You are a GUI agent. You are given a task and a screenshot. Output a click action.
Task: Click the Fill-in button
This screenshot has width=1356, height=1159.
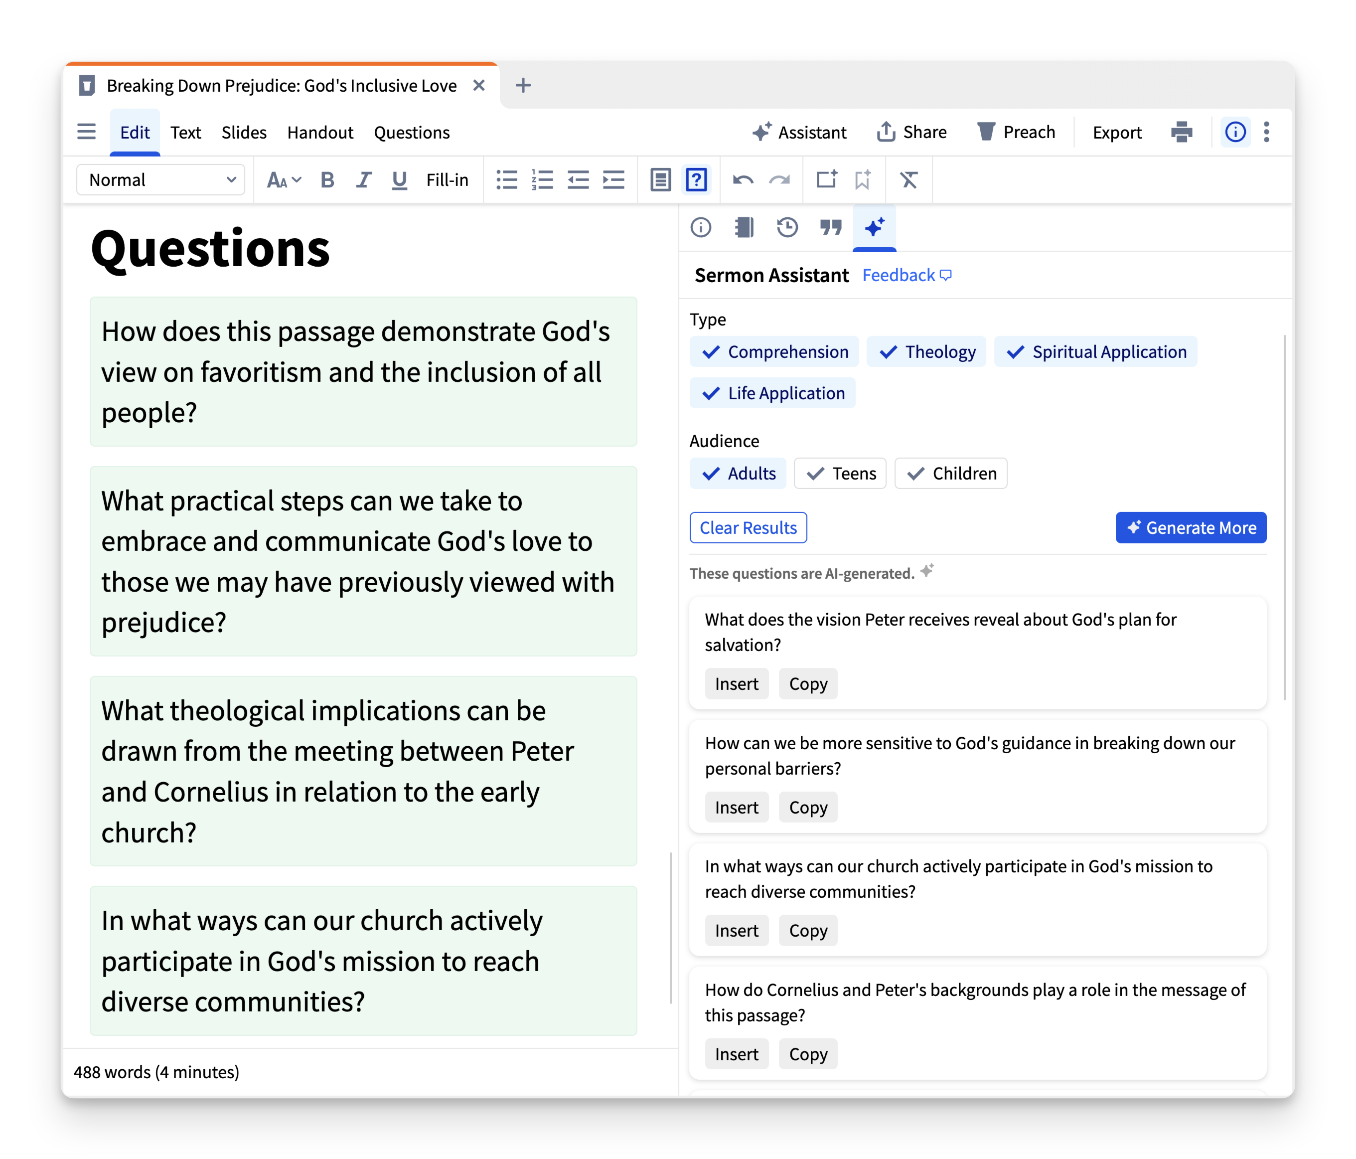[x=447, y=179]
